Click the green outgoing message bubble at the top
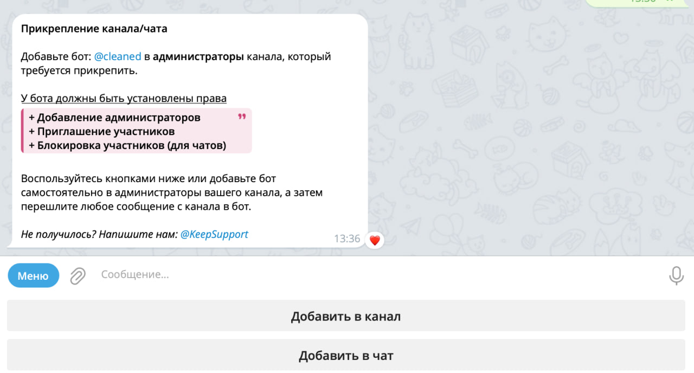 pos(639,3)
